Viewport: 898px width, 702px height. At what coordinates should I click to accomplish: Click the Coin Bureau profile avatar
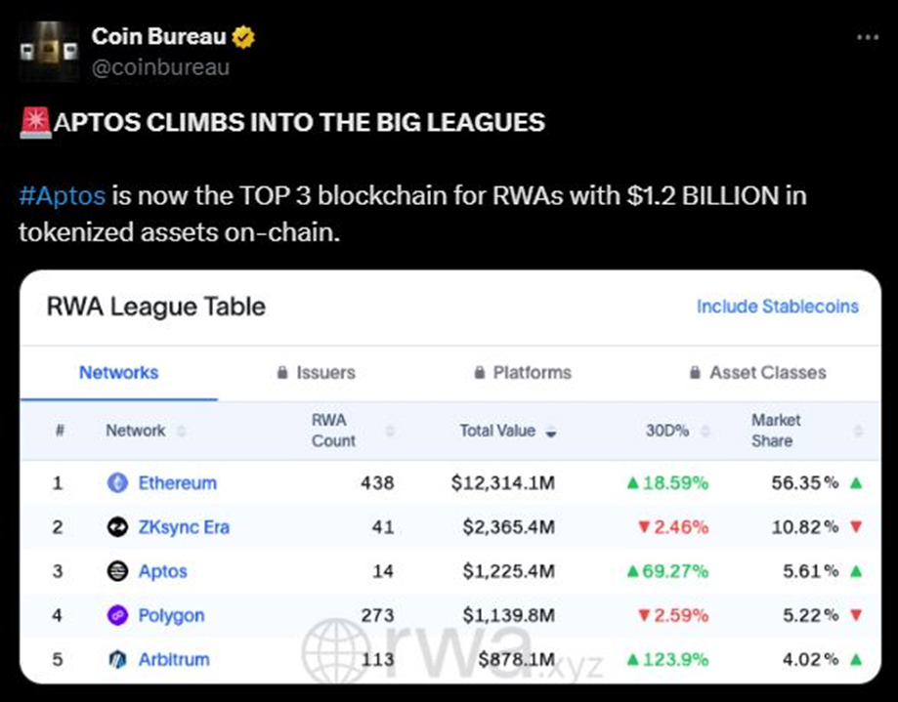click(x=49, y=52)
